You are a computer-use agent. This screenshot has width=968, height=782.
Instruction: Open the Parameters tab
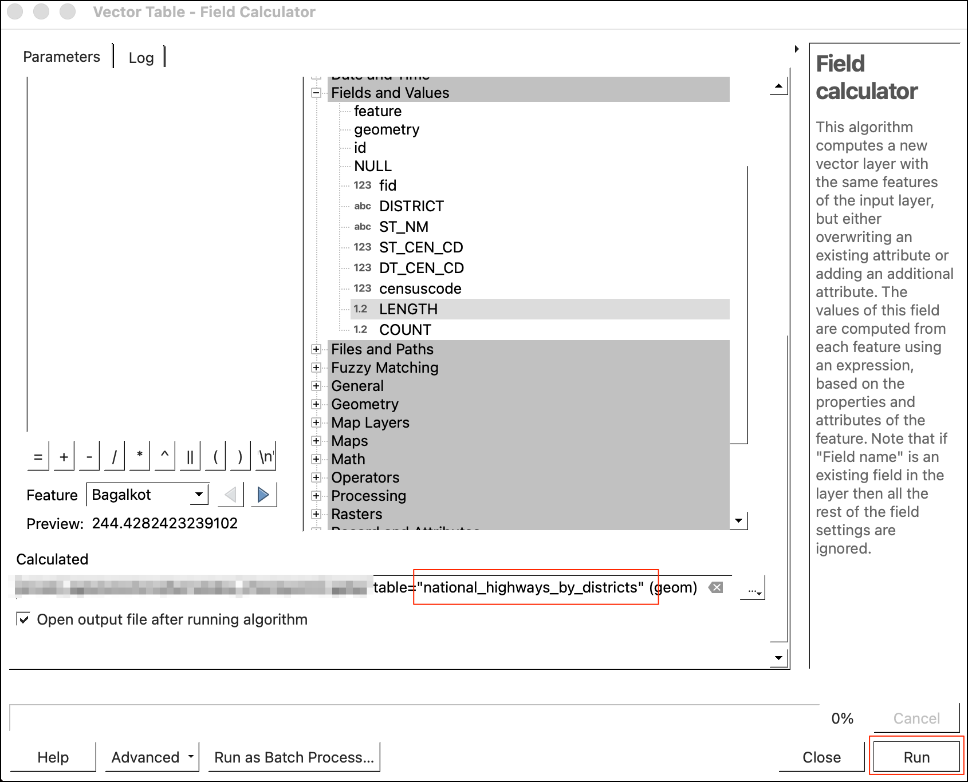(x=61, y=57)
